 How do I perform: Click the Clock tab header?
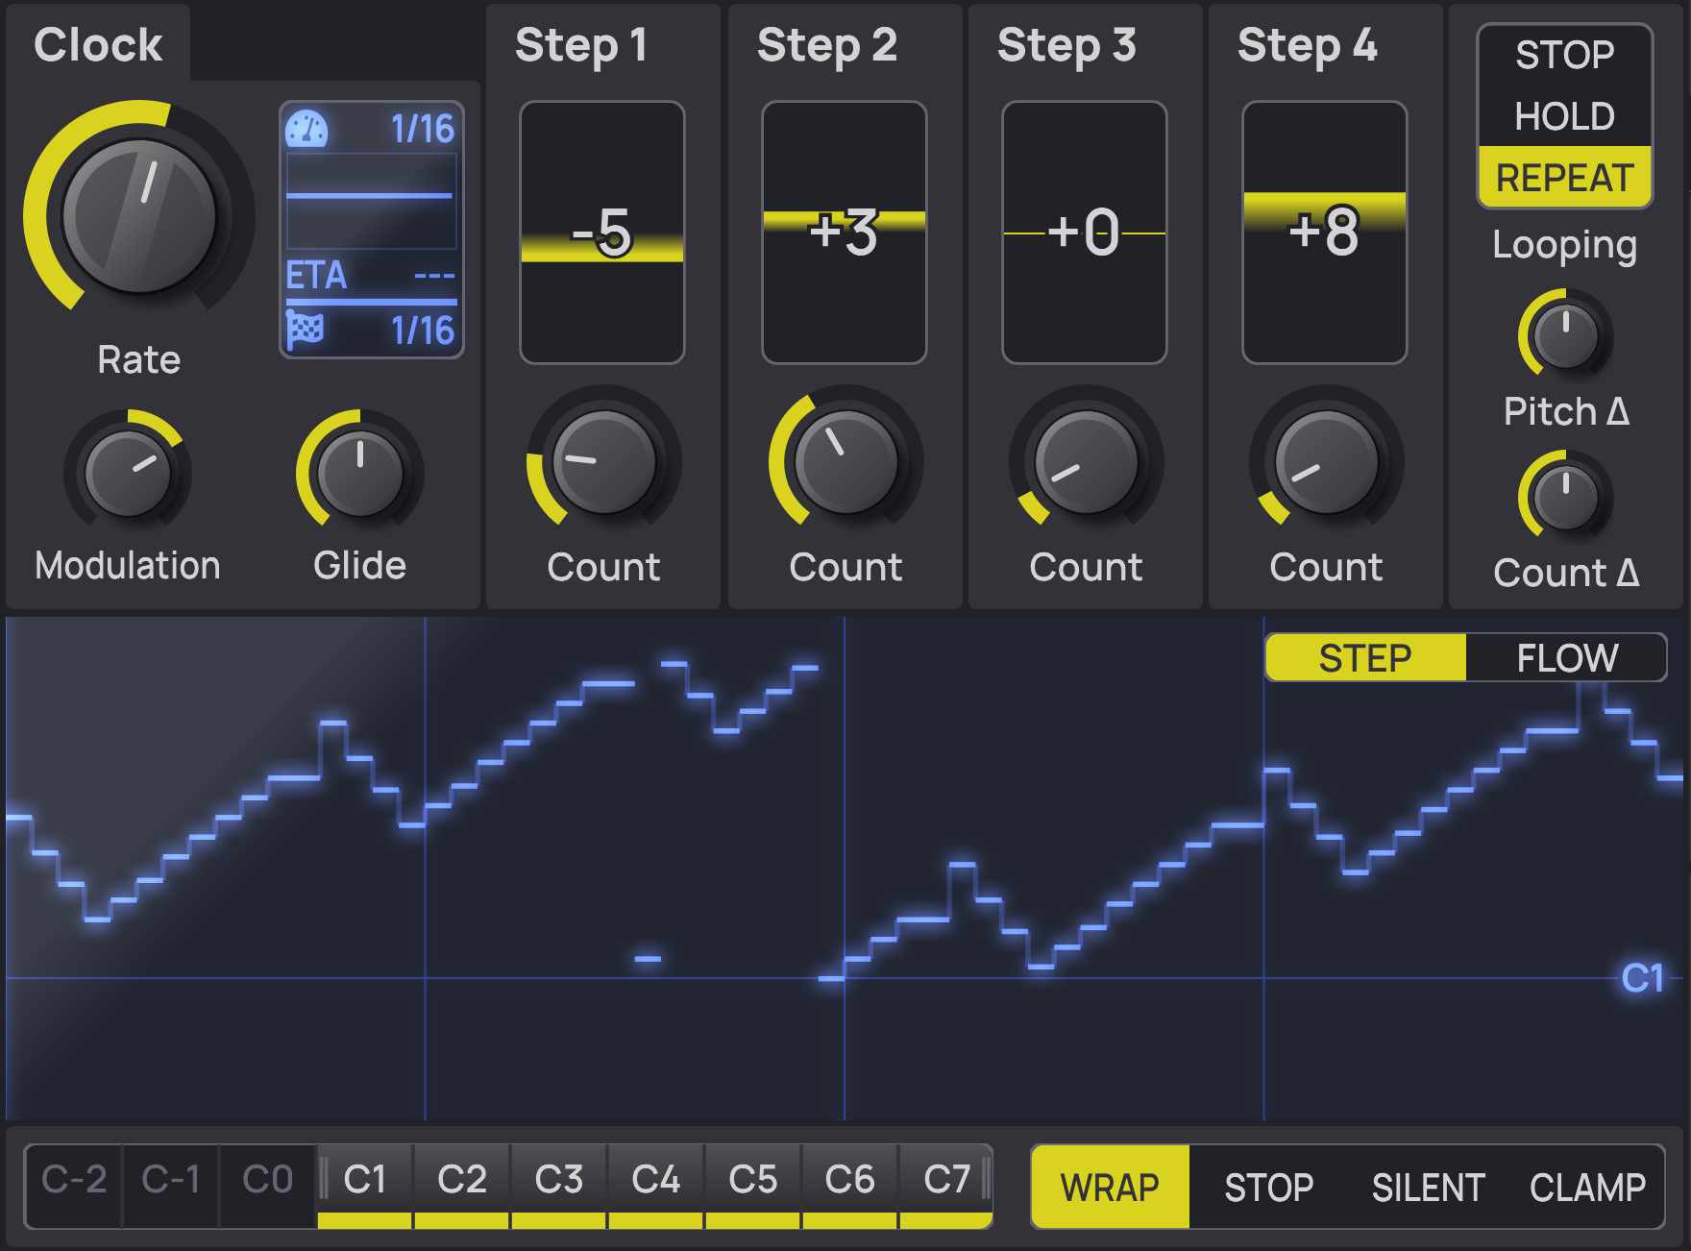coord(98,44)
